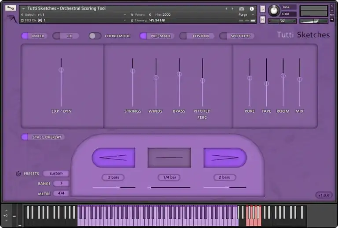Viewport: 338px width, 228px height.
Task: Click the Memory 145.94 MB readout
Action: (157, 21)
